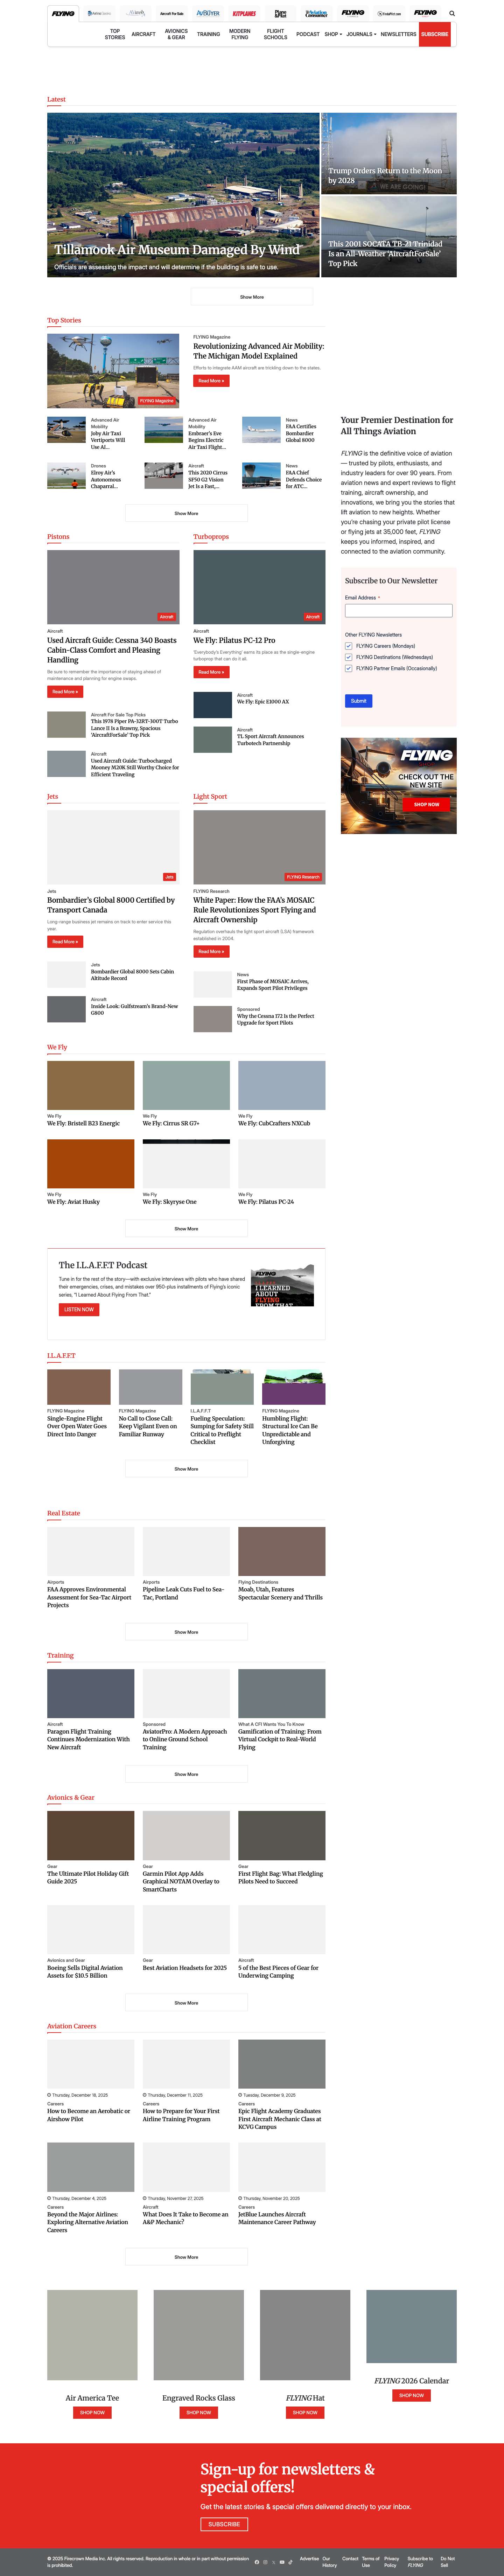Open the KITPLANES network logo
This screenshot has width=504, height=2576.
[x=244, y=14]
